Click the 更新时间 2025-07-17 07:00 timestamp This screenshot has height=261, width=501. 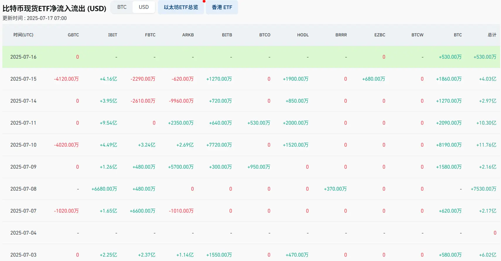[x=35, y=18]
